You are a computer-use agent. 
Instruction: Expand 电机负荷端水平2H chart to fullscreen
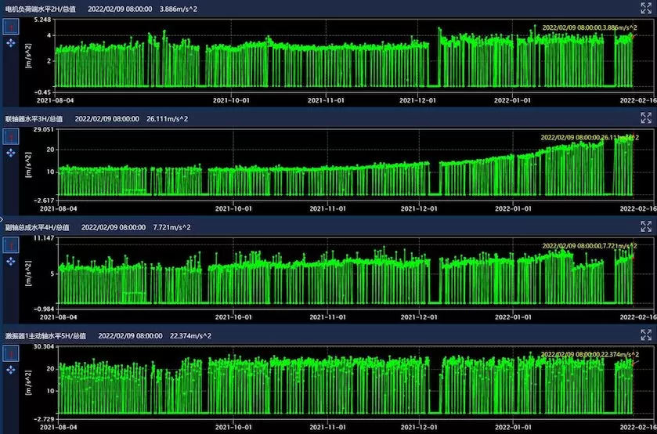pos(646,9)
